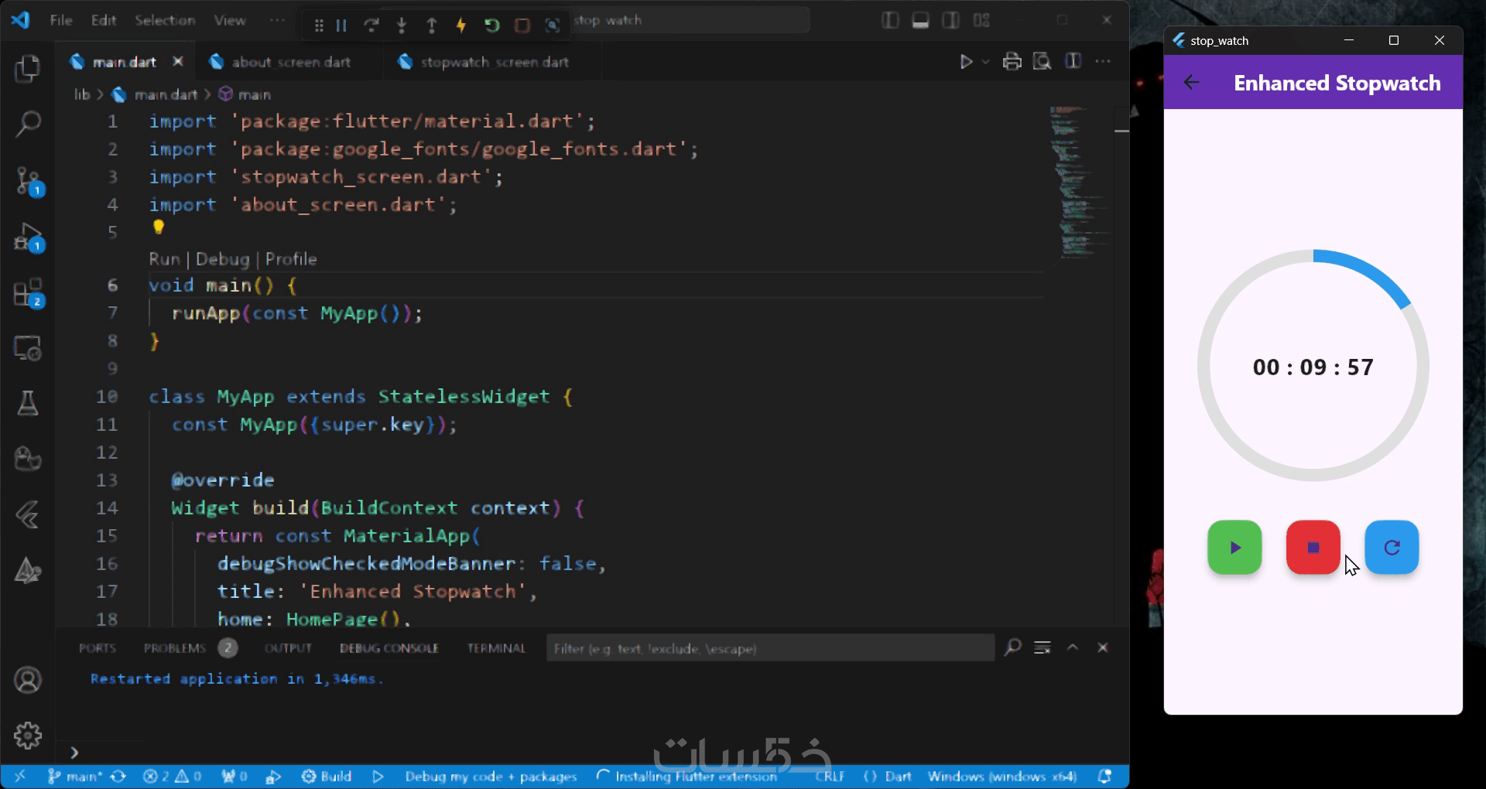Select Windows (windows-x64) device in status bar

pyautogui.click(x=1002, y=776)
